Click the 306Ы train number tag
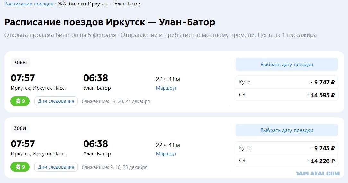The image size is (348, 183). point(21,63)
